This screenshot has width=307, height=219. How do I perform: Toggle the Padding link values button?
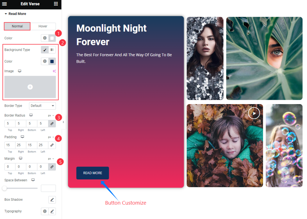coord(52,145)
